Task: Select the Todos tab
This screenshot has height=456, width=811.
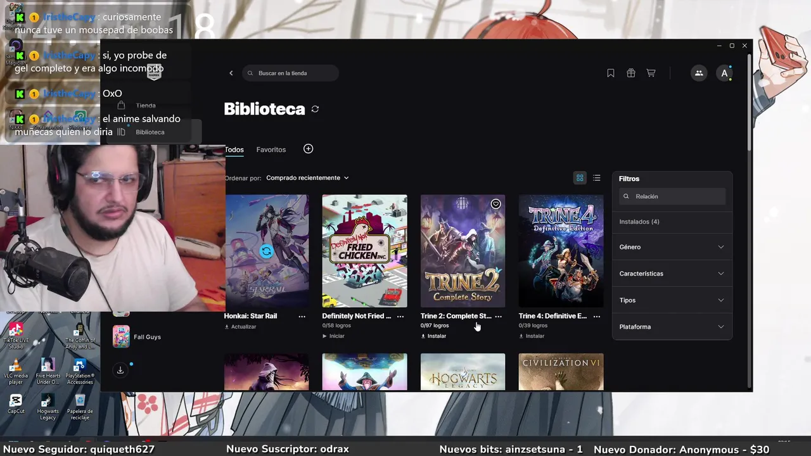Action: (234, 149)
